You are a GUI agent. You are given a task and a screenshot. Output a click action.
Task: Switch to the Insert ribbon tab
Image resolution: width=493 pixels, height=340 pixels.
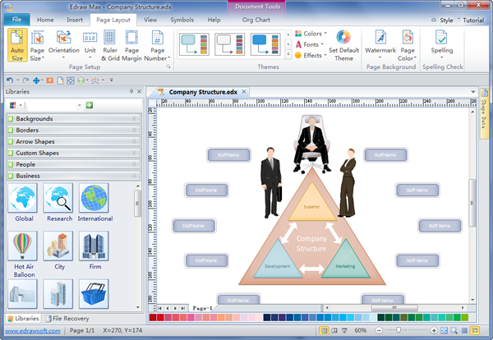pos(75,20)
